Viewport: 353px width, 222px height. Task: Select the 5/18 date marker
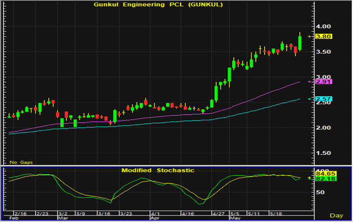click(x=276, y=214)
